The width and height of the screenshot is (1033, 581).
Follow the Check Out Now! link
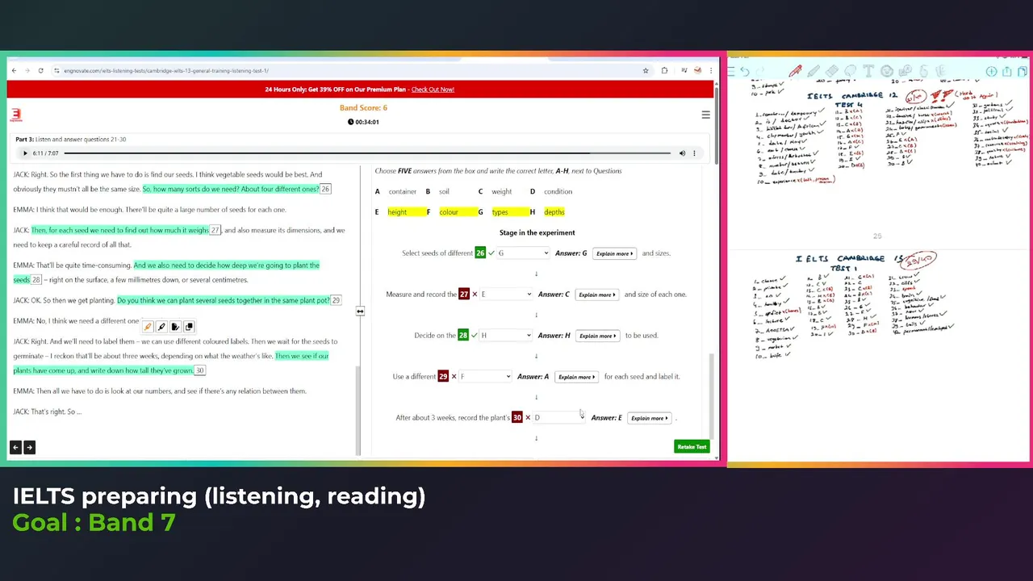[x=433, y=90]
